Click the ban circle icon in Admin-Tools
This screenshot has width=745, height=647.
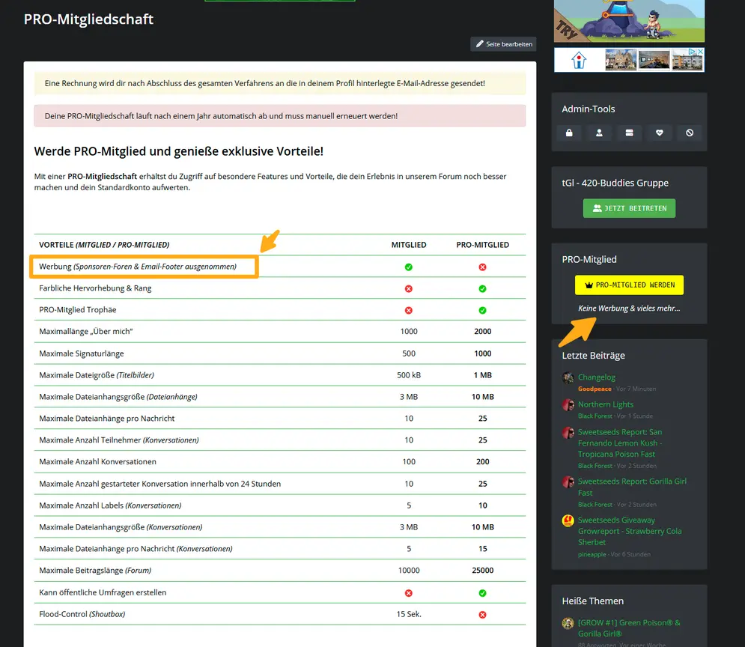689,133
